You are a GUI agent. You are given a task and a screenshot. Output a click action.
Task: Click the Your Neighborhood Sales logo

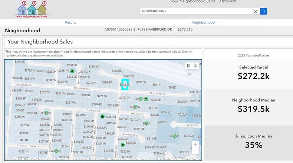click(32, 9)
